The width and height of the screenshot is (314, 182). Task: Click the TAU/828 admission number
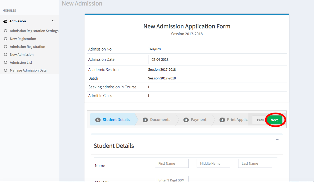click(x=154, y=49)
